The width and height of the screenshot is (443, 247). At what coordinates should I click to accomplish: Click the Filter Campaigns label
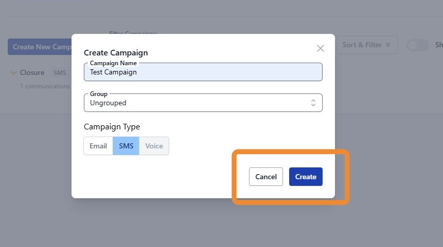click(x=133, y=32)
